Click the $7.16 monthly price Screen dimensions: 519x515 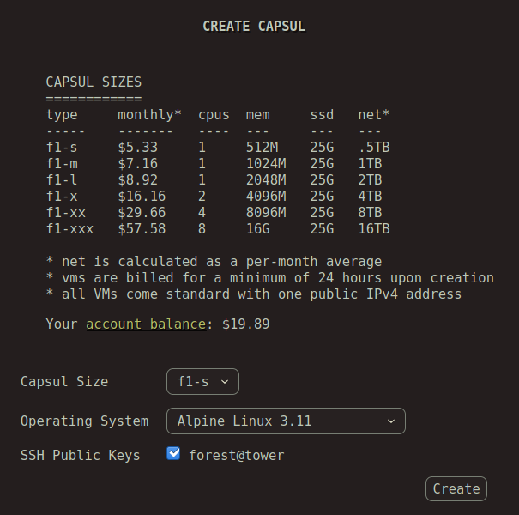138,163
